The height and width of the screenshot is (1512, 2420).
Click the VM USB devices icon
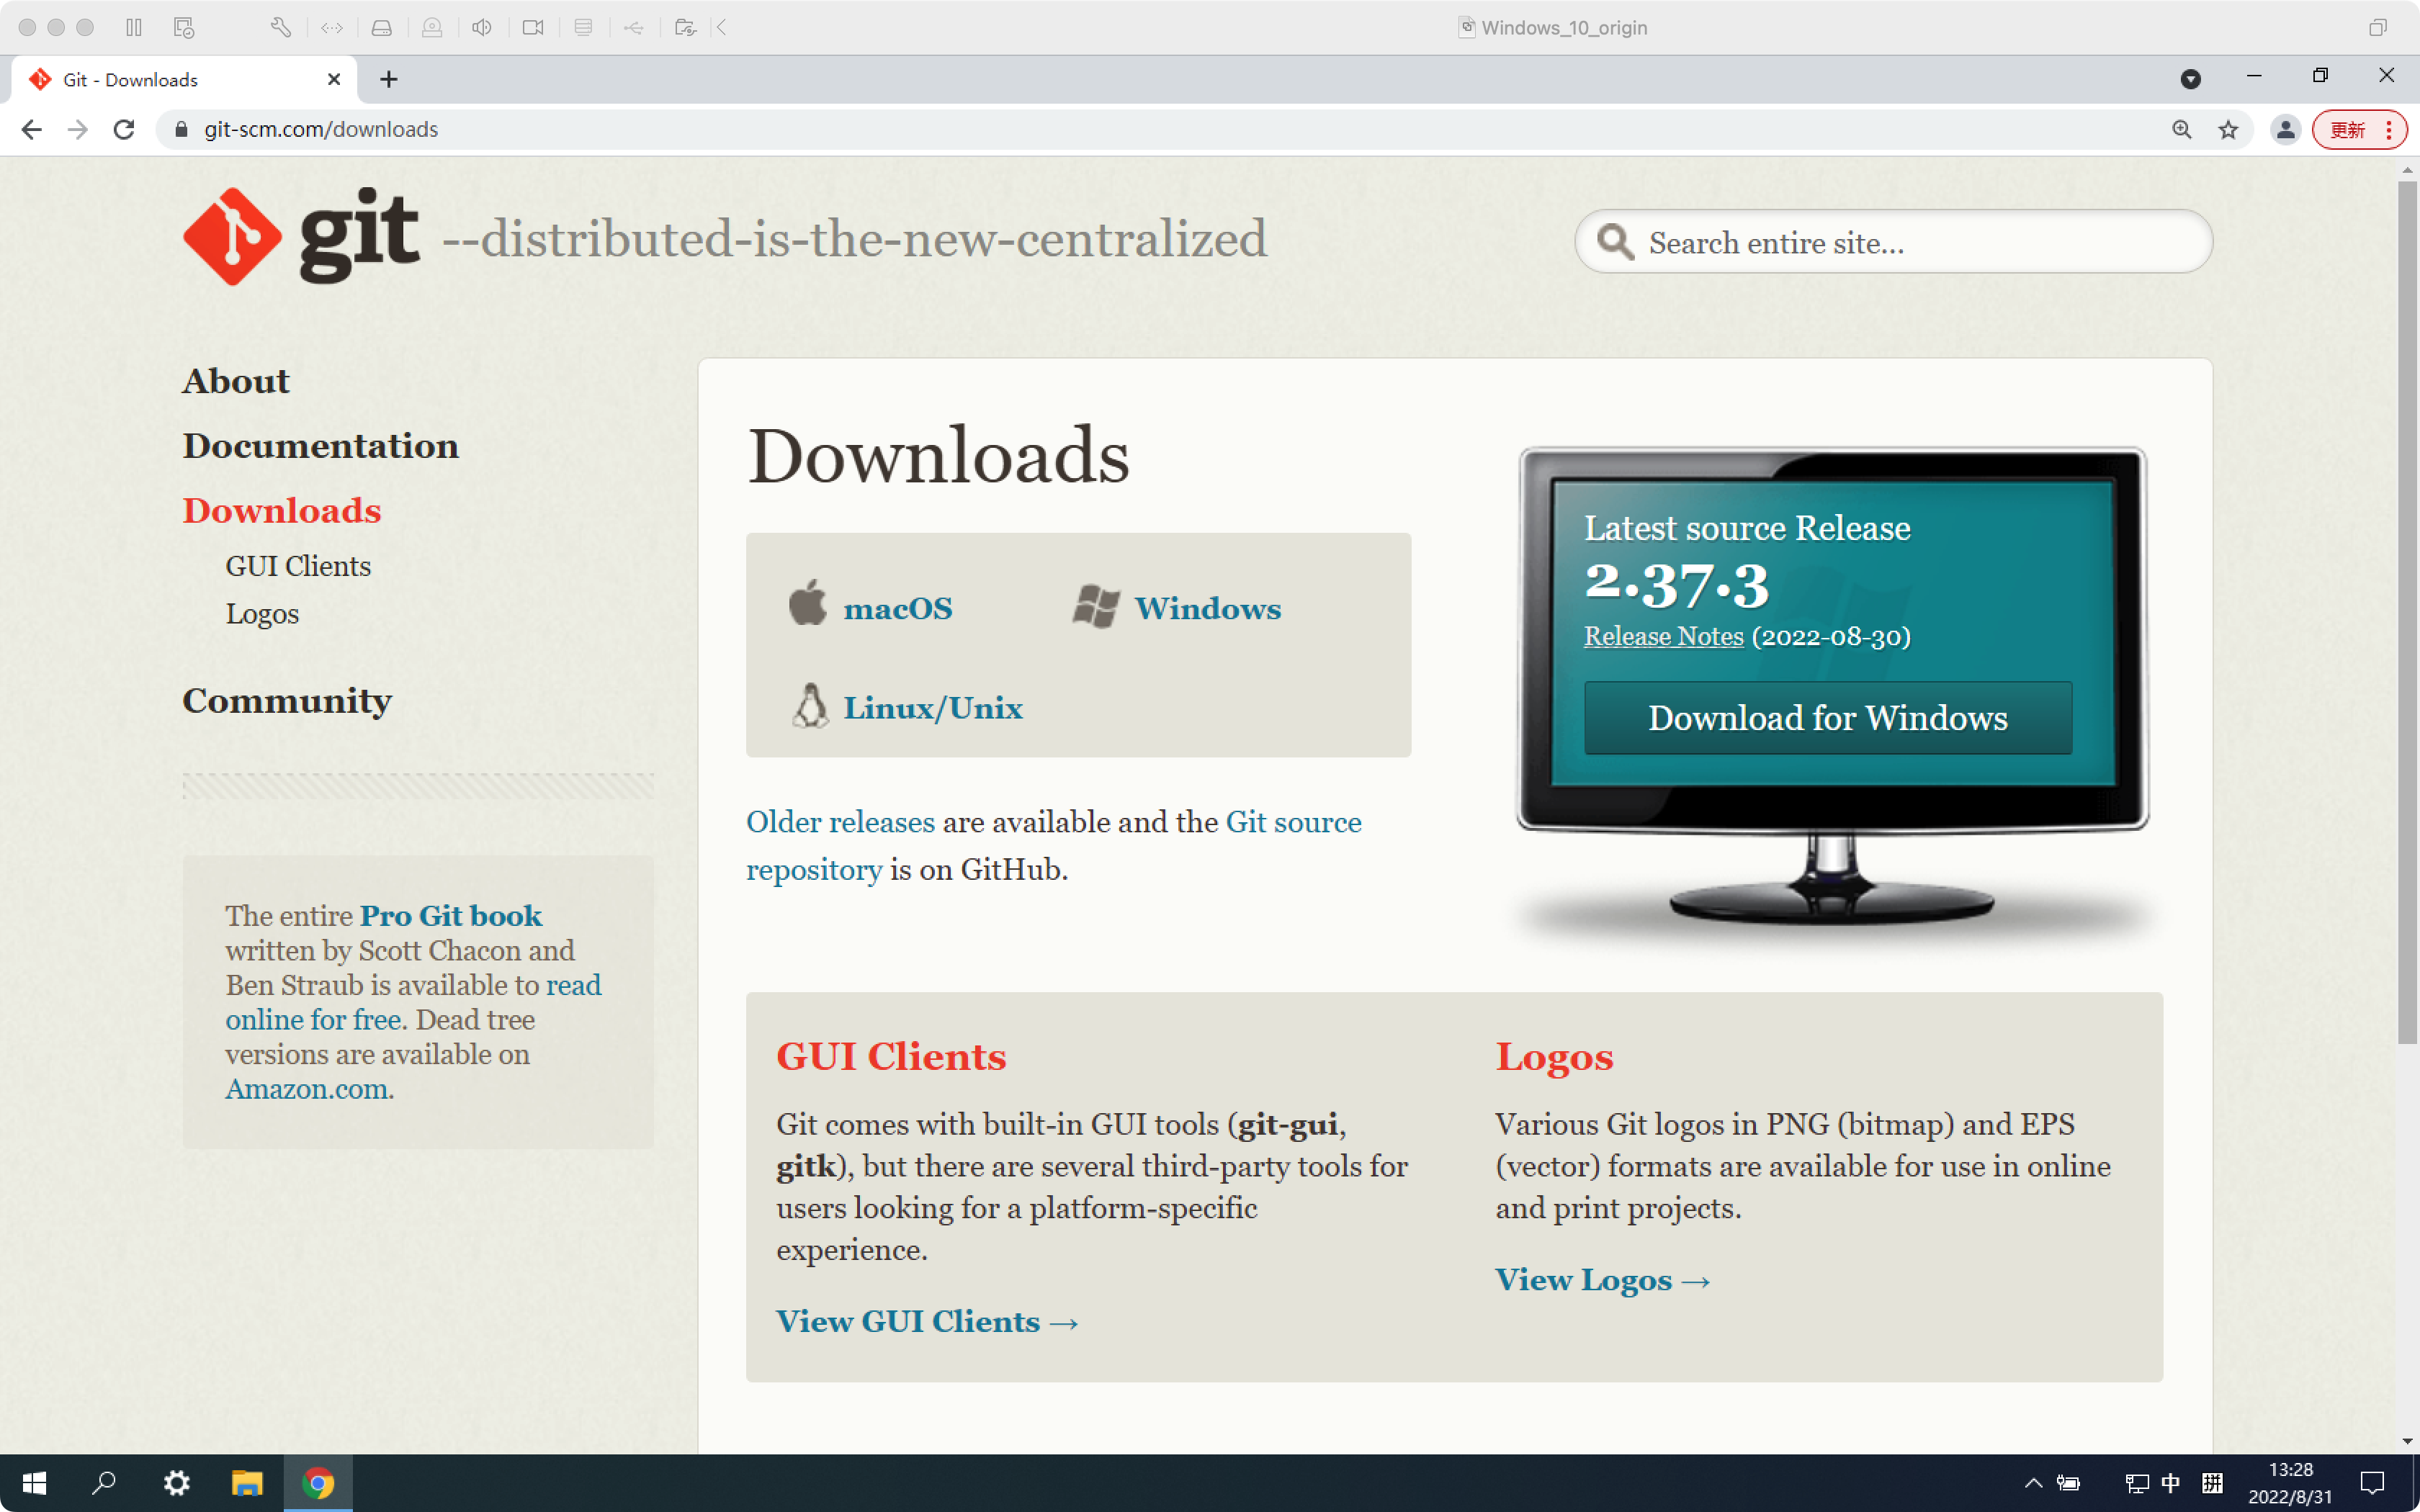coord(634,27)
